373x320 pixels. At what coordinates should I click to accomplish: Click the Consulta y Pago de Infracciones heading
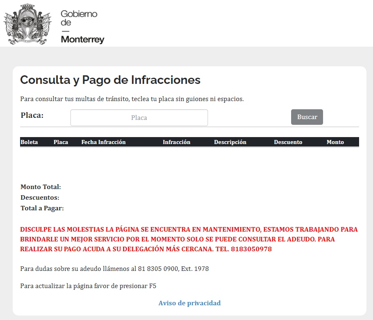[110, 80]
